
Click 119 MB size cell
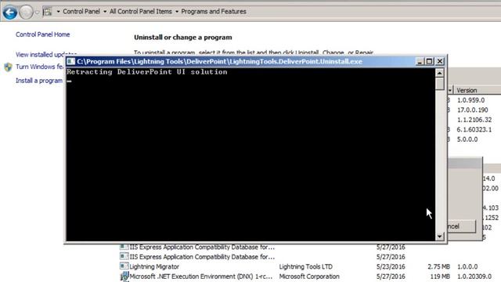click(x=440, y=277)
